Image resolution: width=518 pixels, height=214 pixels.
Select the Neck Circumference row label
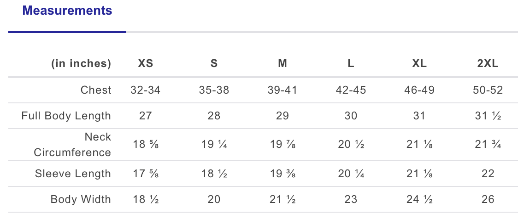click(73, 145)
